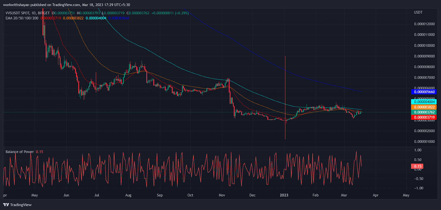Click the 1.00 label on the indicator axis
Image resolution: width=441 pixels, height=210 pixels.
(x=418, y=150)
